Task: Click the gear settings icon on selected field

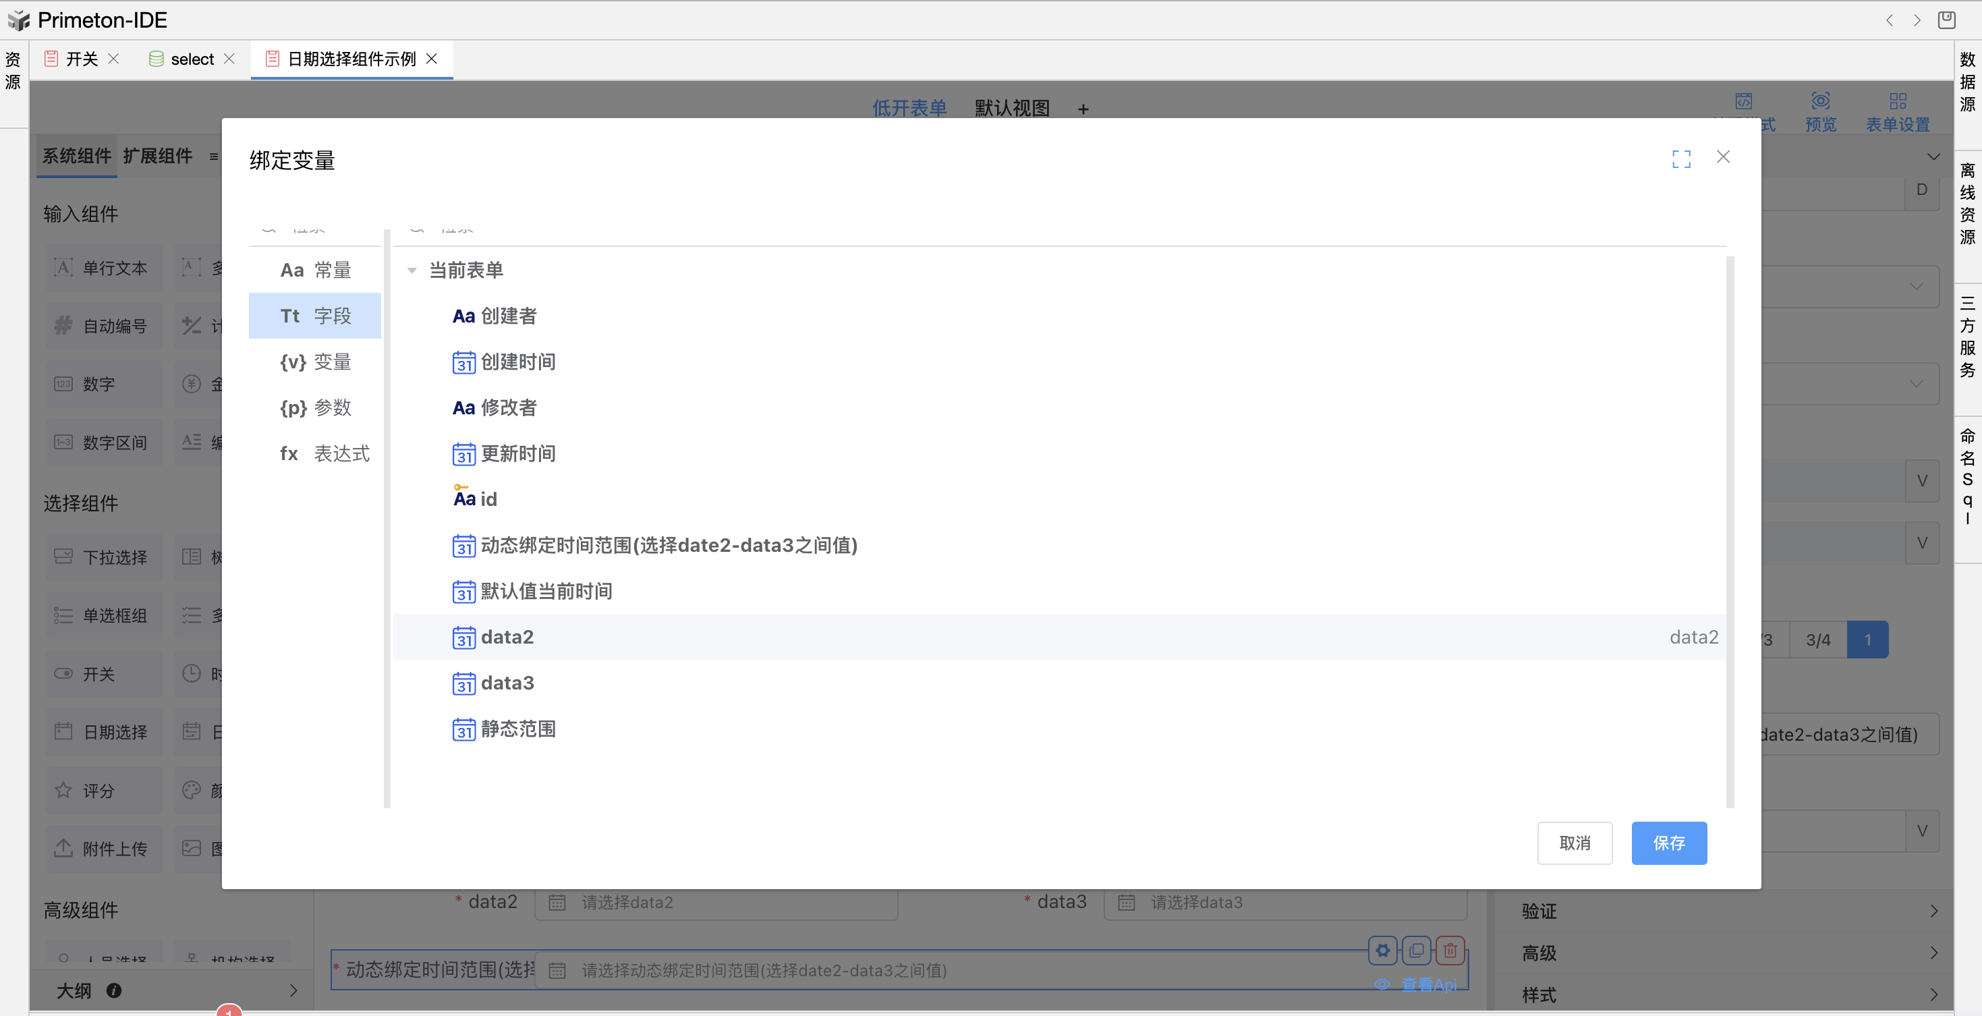Action: [1383, 951]
